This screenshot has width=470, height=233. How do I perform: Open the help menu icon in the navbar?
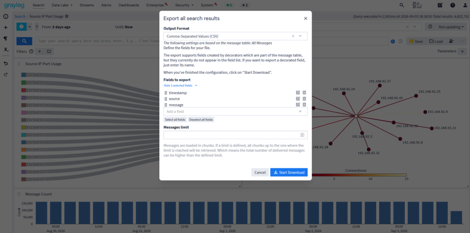[453, 5]
